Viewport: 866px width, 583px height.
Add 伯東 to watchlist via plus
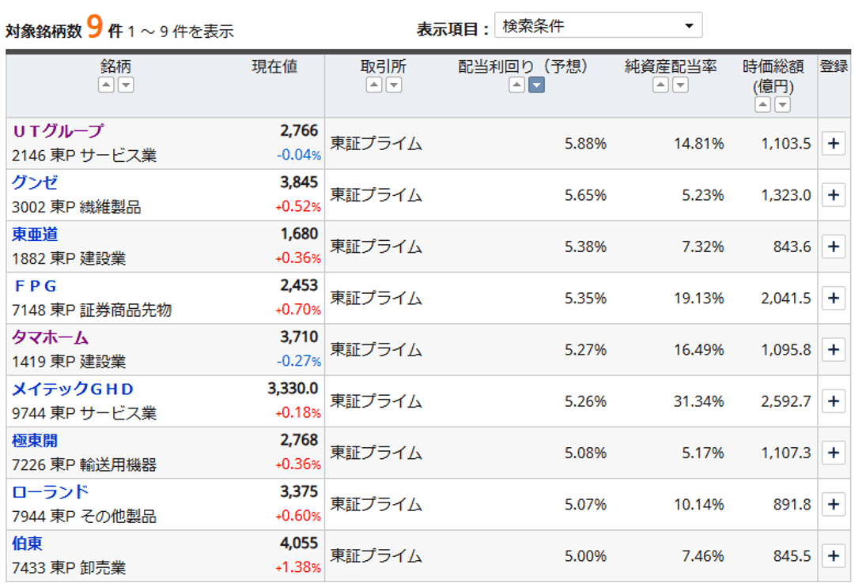[x=834, y=556]
